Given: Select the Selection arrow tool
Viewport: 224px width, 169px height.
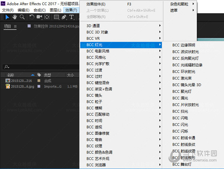Looking at the screenshot, I should pos(7,17).
